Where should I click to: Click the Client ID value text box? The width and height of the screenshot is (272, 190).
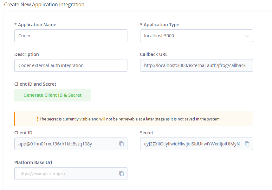click(71, 144)
